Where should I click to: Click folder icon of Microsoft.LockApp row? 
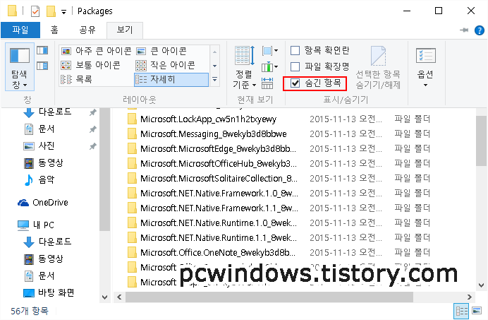coord(133,119)
